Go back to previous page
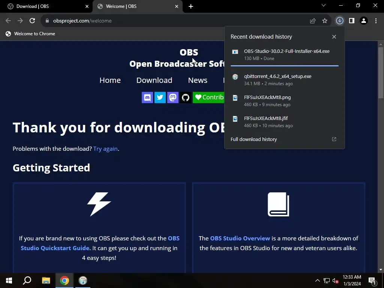Image resolution: width=384 pixels, height=288 pixels. [x=8, y=21]
